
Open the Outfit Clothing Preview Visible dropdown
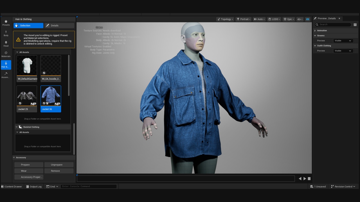343,51
